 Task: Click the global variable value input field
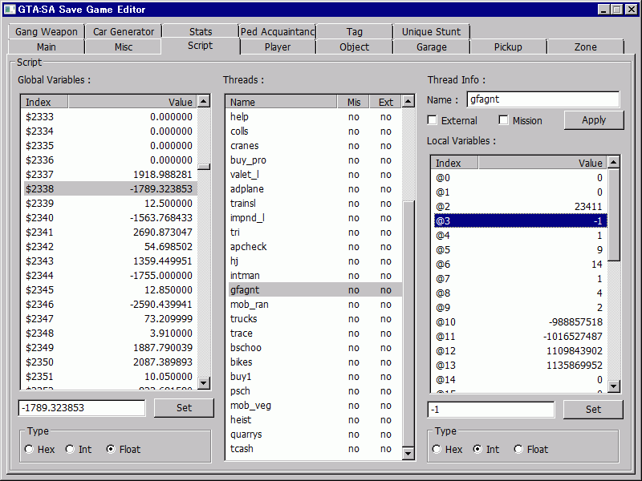[x=82, y=408]
